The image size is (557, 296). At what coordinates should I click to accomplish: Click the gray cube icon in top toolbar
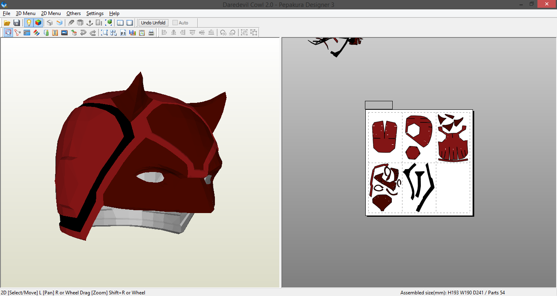pyautogui.click(x=50, y=23)
